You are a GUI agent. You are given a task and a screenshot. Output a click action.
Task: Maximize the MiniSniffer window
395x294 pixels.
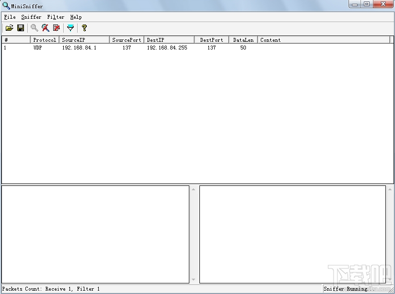tap(367, 4)
